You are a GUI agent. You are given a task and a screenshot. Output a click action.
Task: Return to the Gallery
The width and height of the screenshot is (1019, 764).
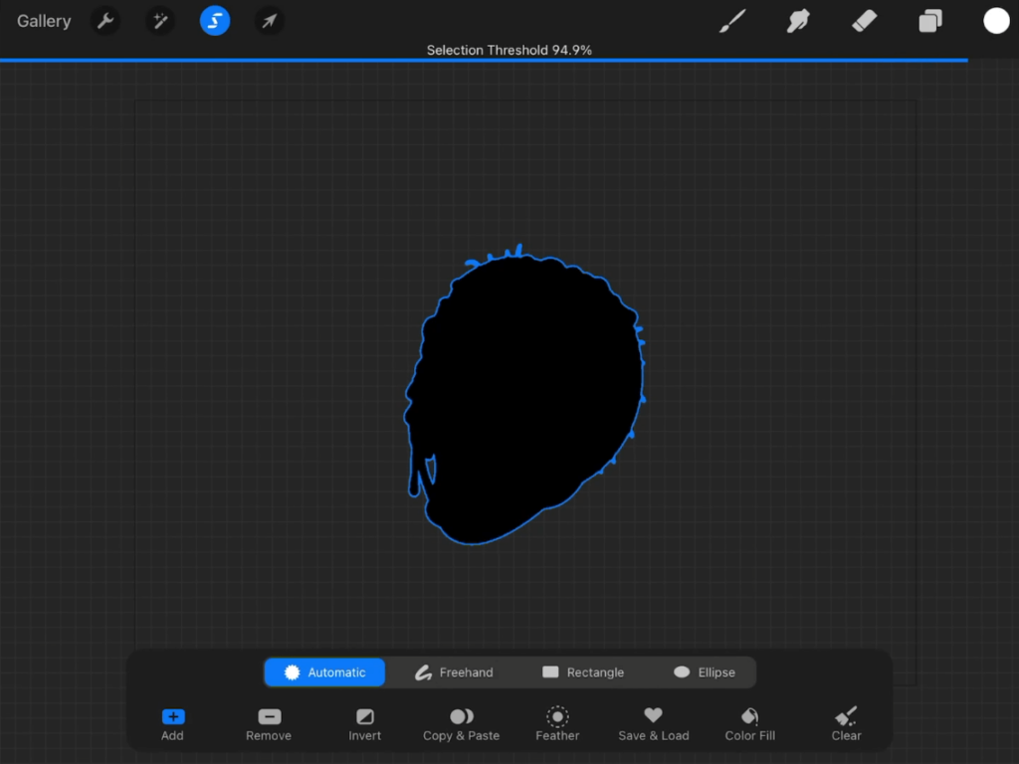43,20
